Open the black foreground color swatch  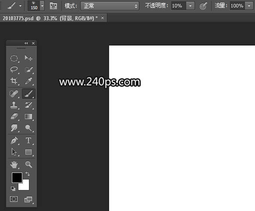coord(17,178)
